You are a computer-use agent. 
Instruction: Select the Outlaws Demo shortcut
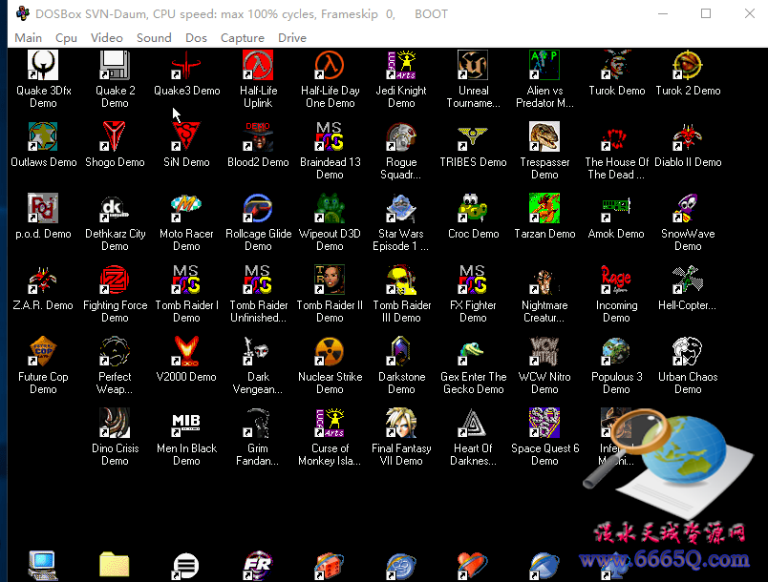click(x=43, y=136)
